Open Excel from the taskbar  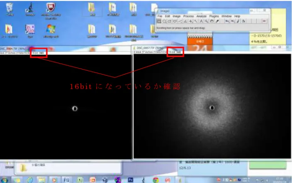[x=80, y=180]
